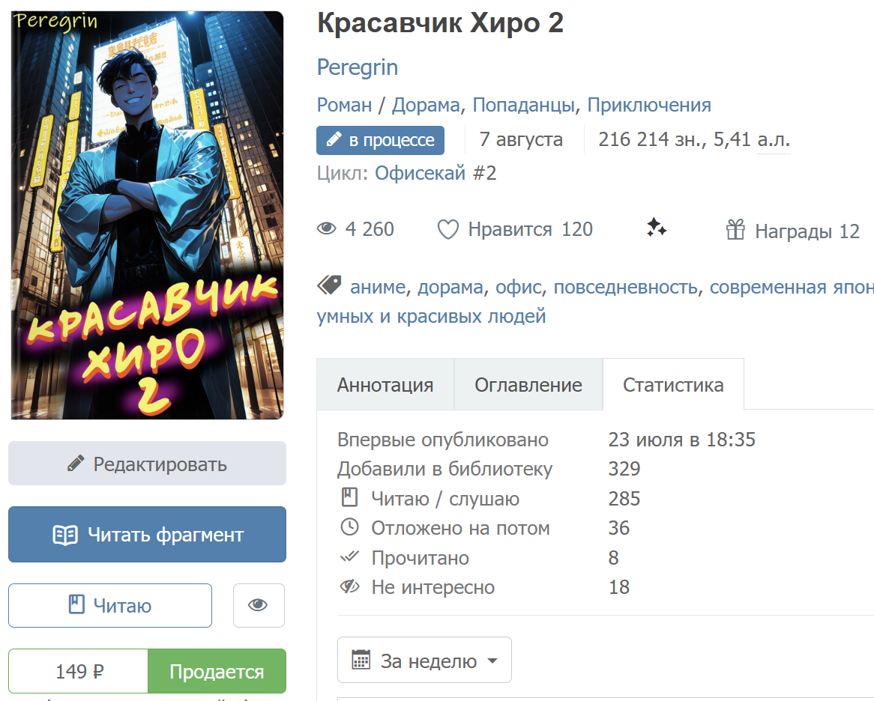Click the green Продается button
874x701 pixels.
click(x=217, y=672)
